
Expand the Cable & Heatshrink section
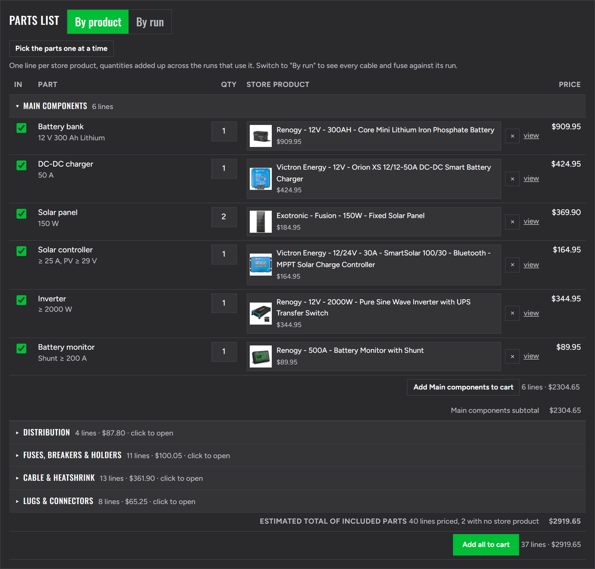coord(297,478)
